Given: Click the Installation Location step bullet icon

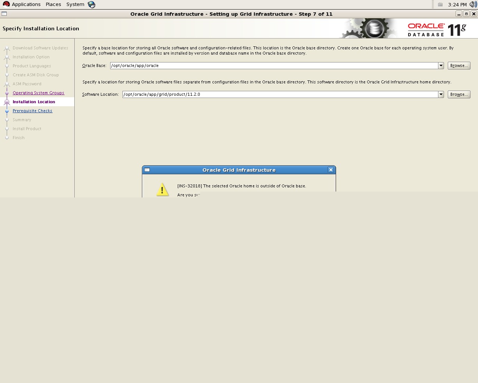Looking at the screenshot, I should [x=7, y=102].
